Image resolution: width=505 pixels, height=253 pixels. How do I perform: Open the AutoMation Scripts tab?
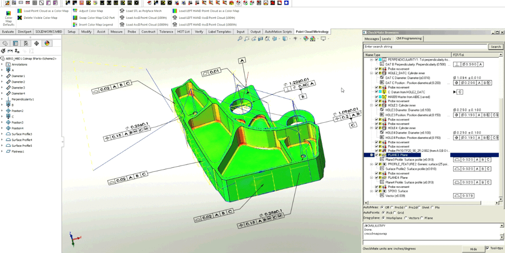(278, 31)
